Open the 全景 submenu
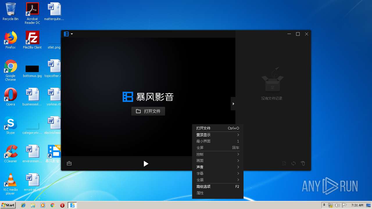 218,180
